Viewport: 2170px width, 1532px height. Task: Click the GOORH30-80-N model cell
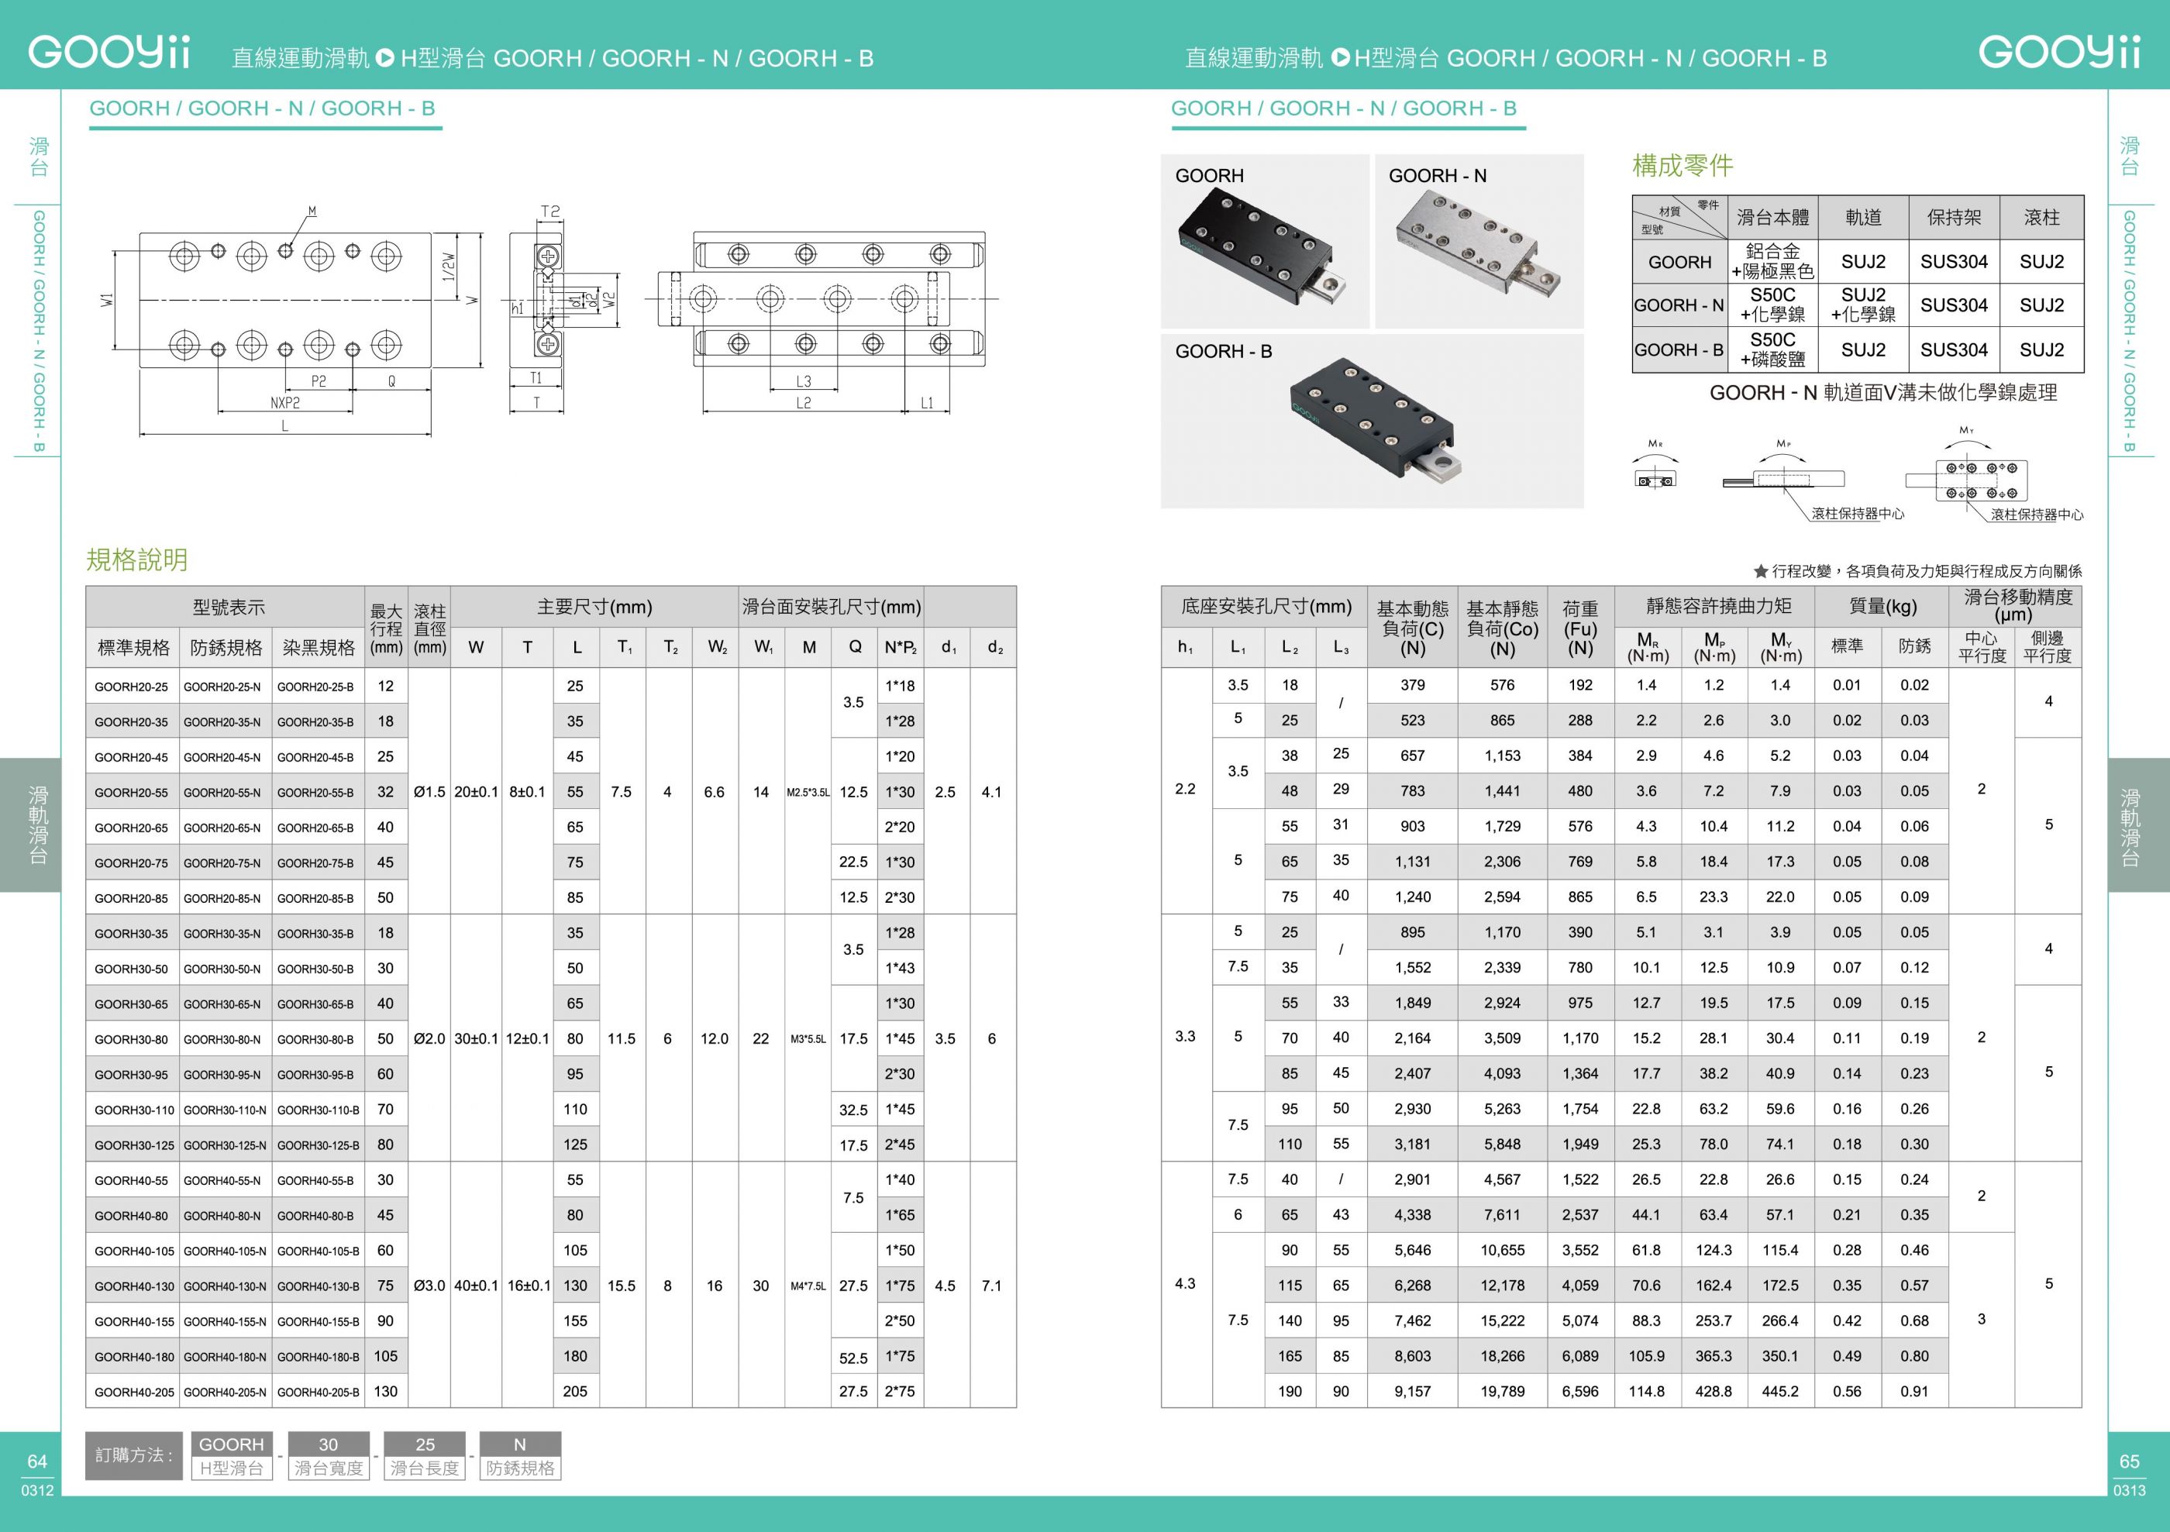225,1038
